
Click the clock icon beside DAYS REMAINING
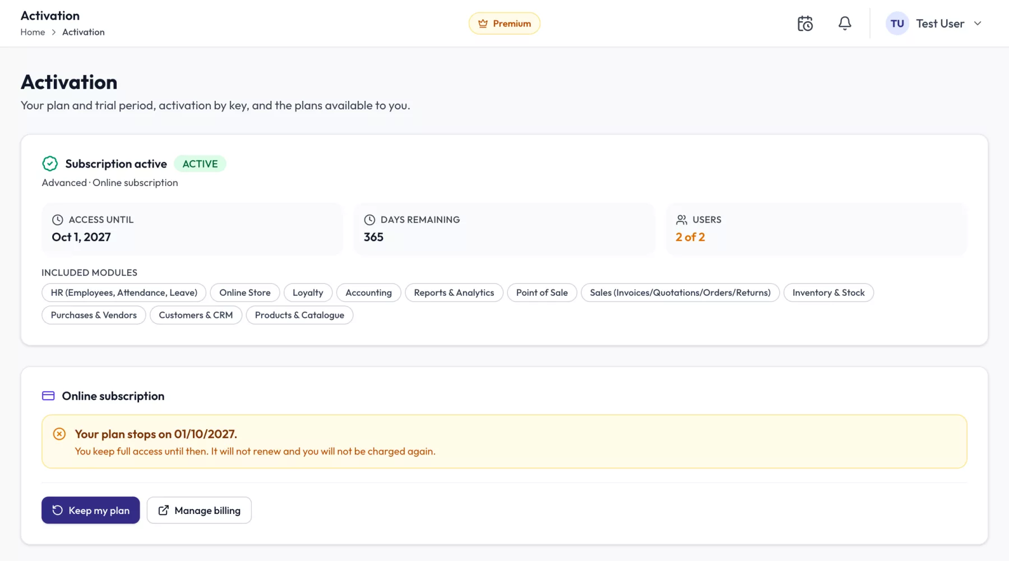pyautogui.click(x=369, y=220)
